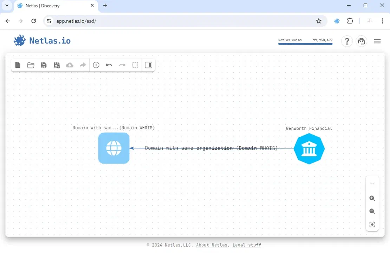Add a new node with plus icon
Image resolution: width=390 pixels, height=253 pixels.
(96, 65)
